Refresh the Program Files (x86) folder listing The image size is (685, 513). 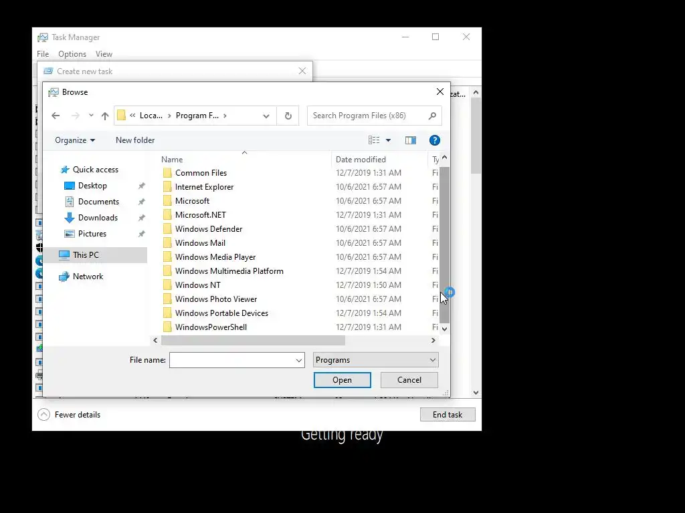pyautogui.click(x=288, y=116)
